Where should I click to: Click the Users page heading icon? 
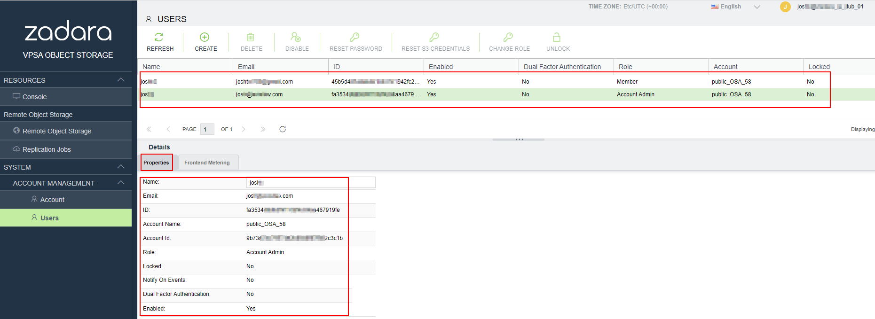pos(149,19)
